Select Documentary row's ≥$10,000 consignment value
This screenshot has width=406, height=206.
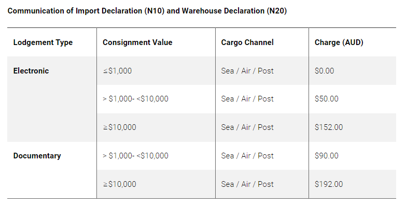(119, 184)
